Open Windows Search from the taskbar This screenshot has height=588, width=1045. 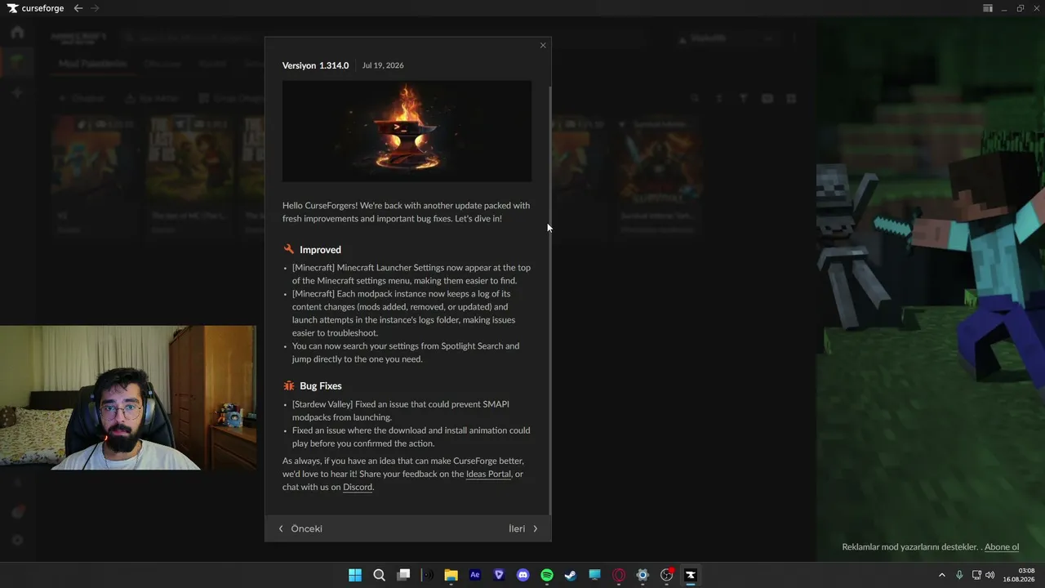click(x=379, y=575)
